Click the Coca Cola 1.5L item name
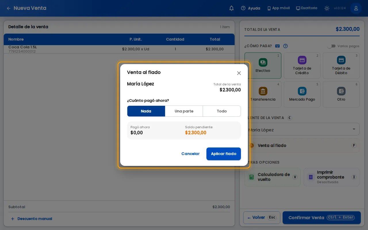The width and height of the screenshot is (368, 230). 22,47
